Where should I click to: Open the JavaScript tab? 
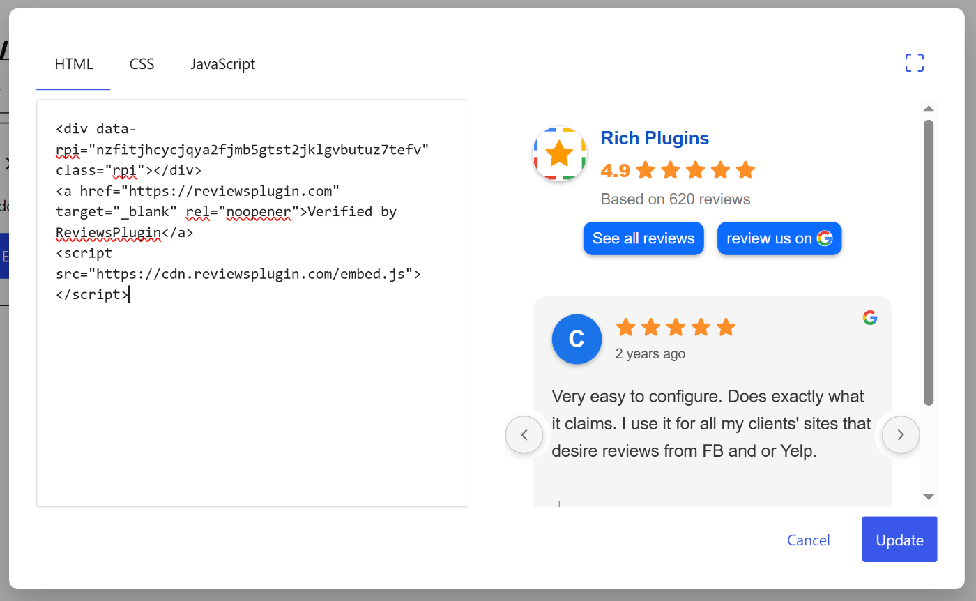coord(223,64)
